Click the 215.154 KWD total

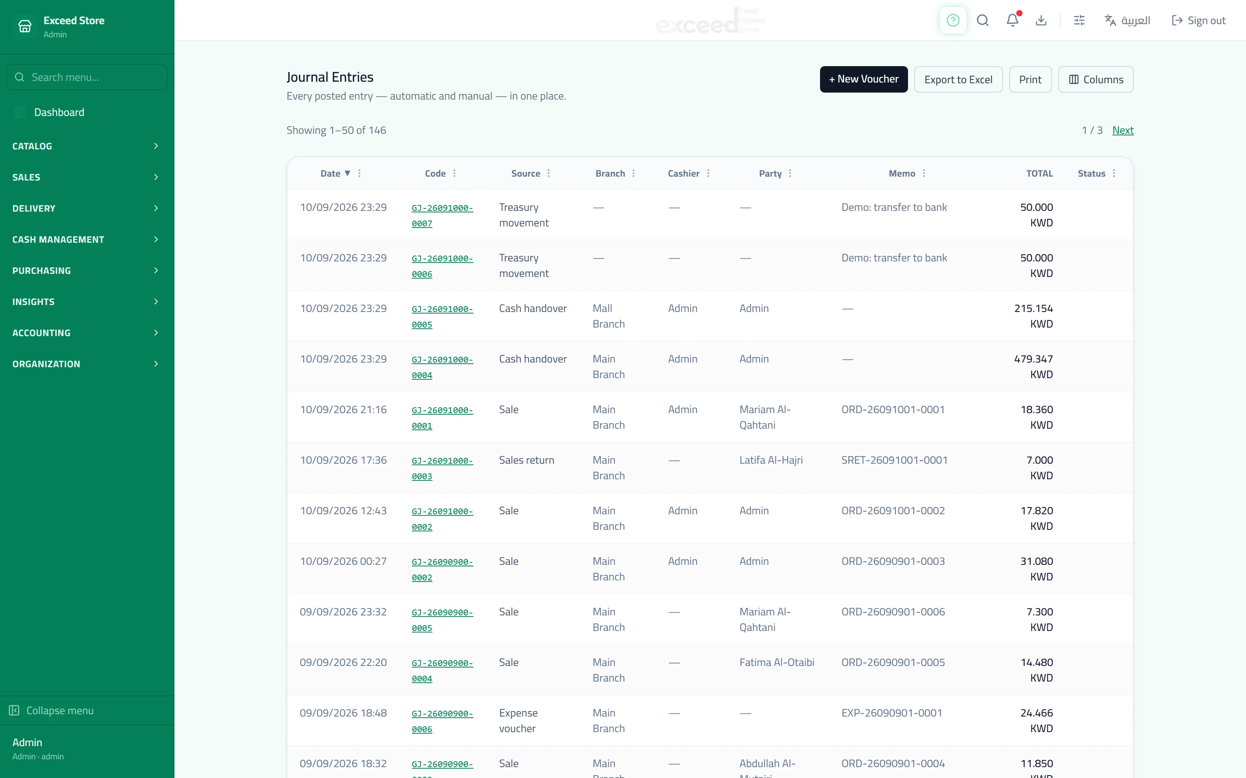tap(1033, 316)
